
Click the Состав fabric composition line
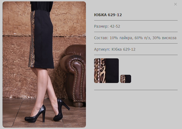click(135, 38)
